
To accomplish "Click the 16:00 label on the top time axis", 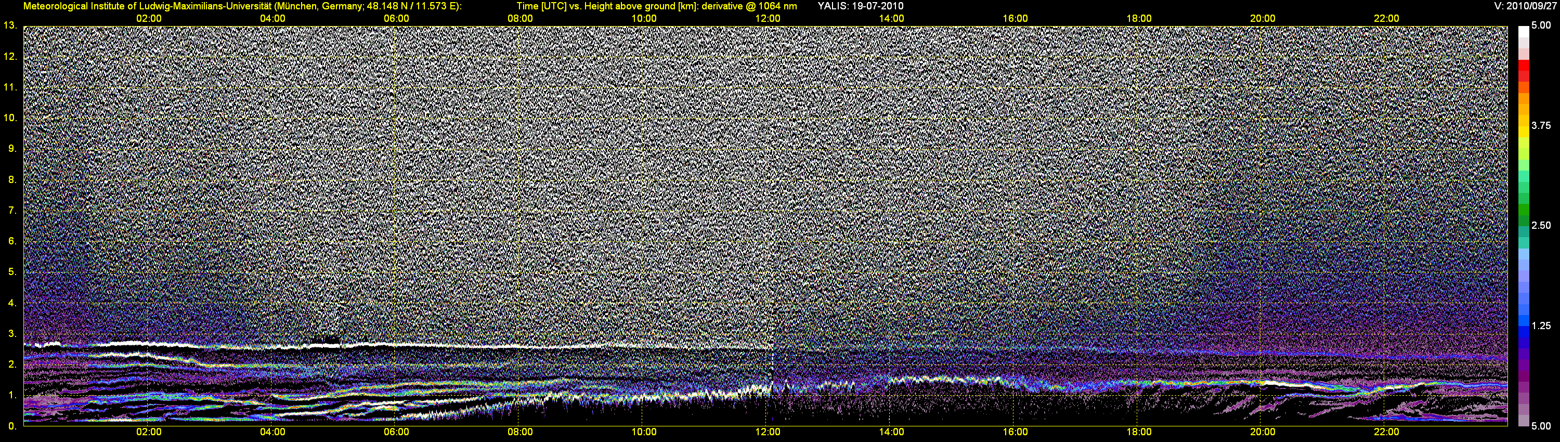I will click(x=1015, y=19).
